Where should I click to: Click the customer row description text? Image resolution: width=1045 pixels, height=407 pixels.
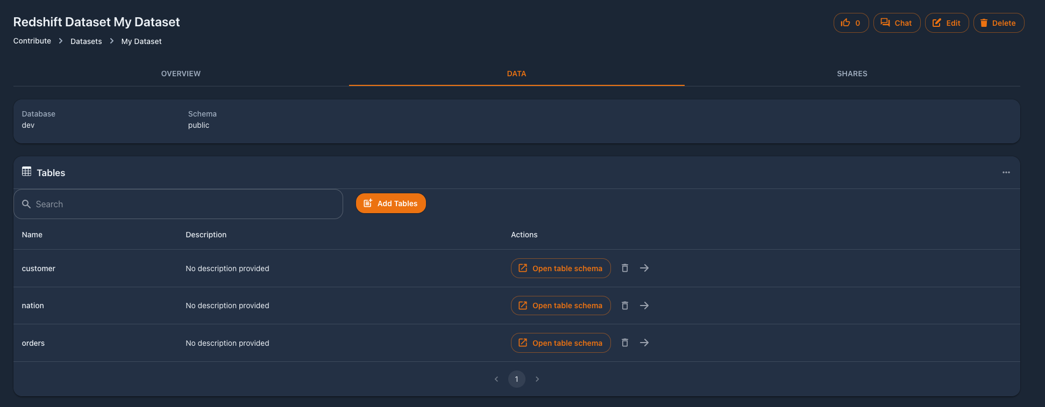pos(228,268)
